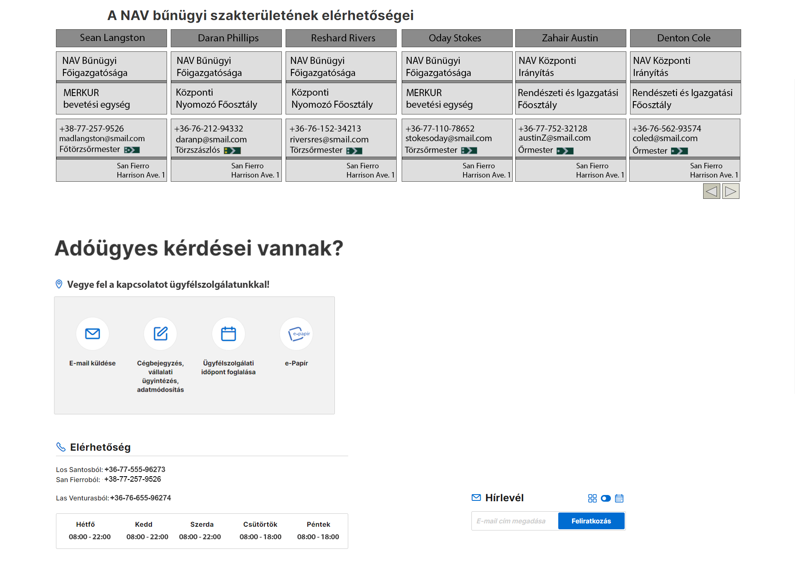Click the envelope icon next to Hírlevél

pos(476,497)
